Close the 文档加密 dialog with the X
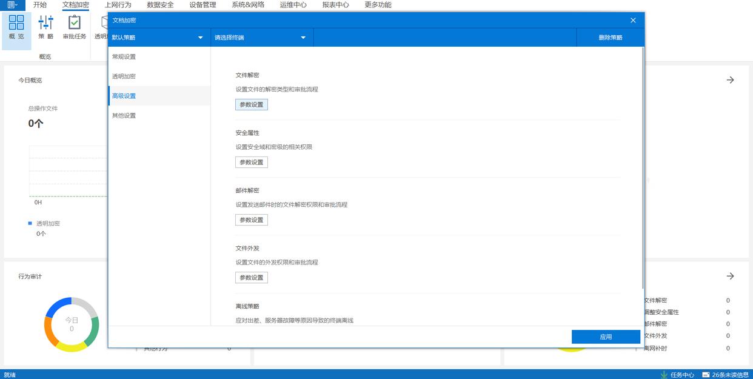This screenshot has width=753, height=379. 633,20
